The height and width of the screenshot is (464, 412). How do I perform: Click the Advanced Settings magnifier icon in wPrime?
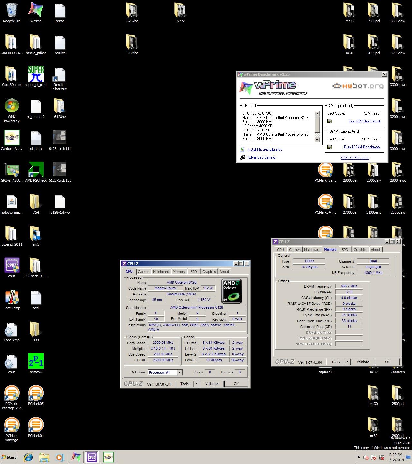tap(242, 158)
